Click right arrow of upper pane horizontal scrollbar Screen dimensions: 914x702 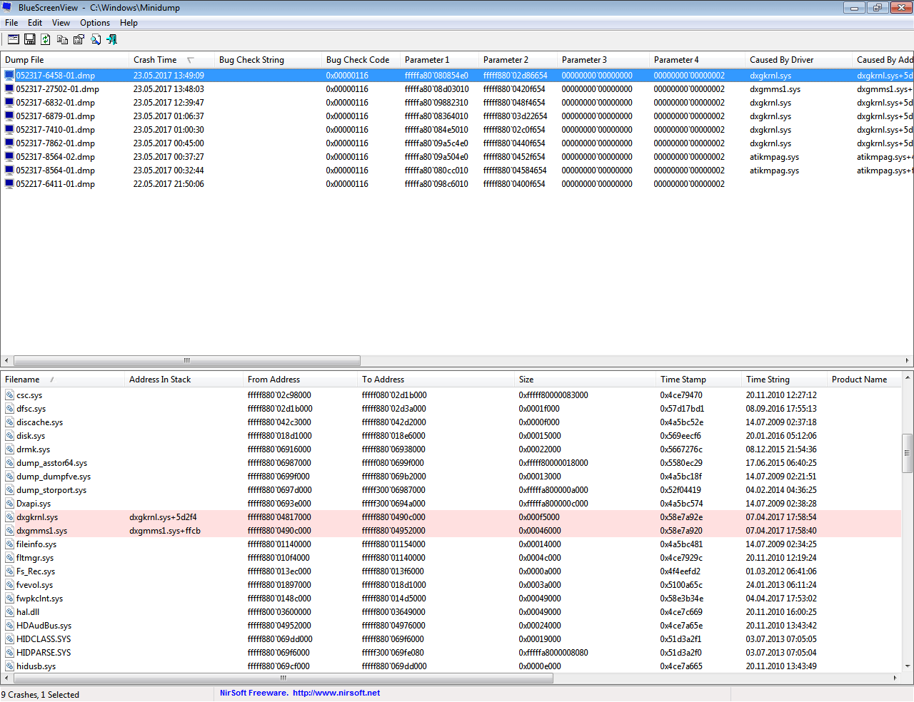click(908, 360)
